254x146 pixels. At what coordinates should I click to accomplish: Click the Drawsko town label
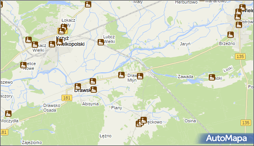tap(83, 90)
